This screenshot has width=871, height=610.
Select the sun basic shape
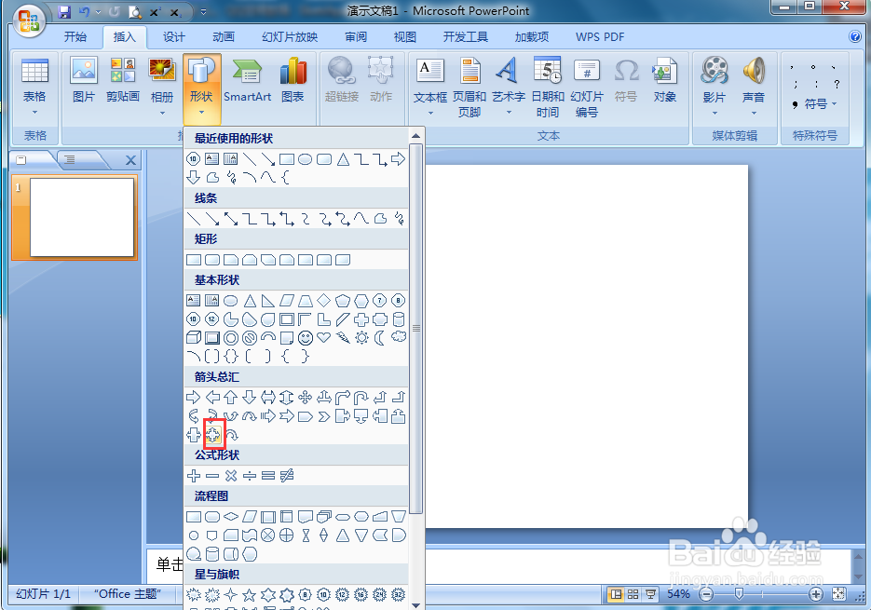click(x=361, y=337)
